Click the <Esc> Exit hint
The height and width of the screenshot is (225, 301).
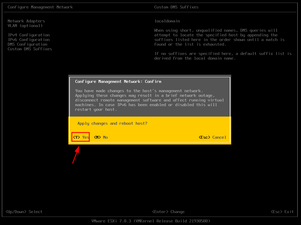(282, 212)
